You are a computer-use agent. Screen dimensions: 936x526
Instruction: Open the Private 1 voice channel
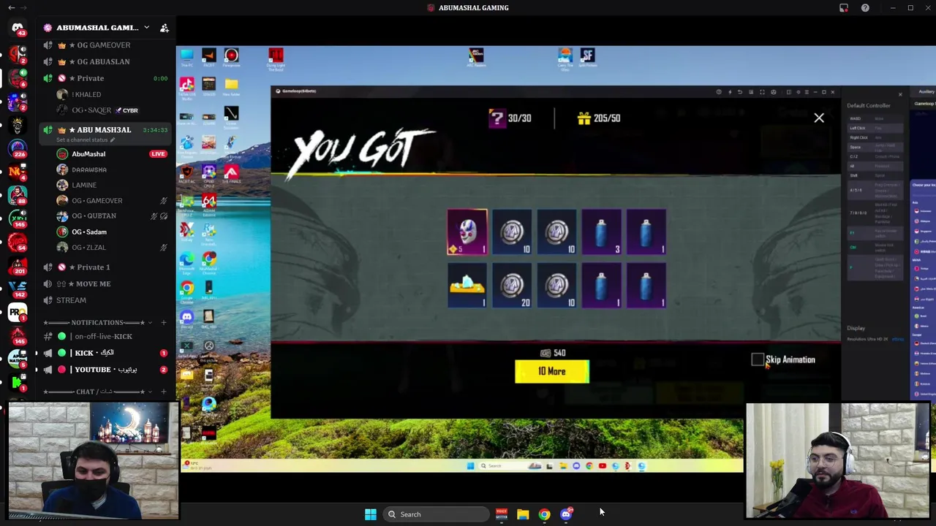(105, 267)
